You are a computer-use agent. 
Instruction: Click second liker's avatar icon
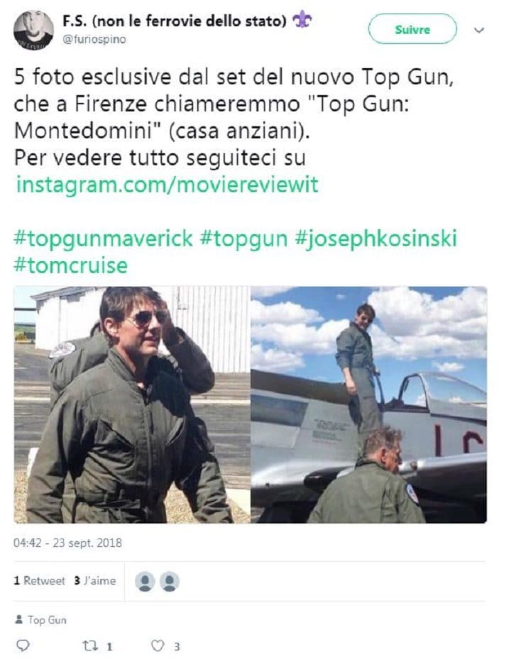tap(170, 582)
